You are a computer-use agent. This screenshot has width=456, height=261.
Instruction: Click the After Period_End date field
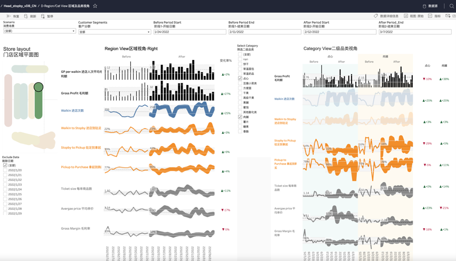pos(415,32)
